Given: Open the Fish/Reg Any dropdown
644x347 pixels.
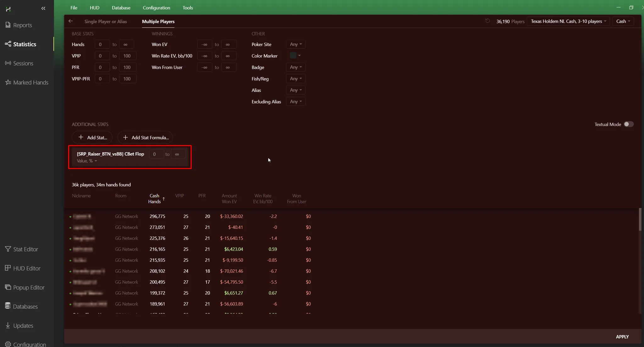Looking at the screenshot, I should click(296, 79).
